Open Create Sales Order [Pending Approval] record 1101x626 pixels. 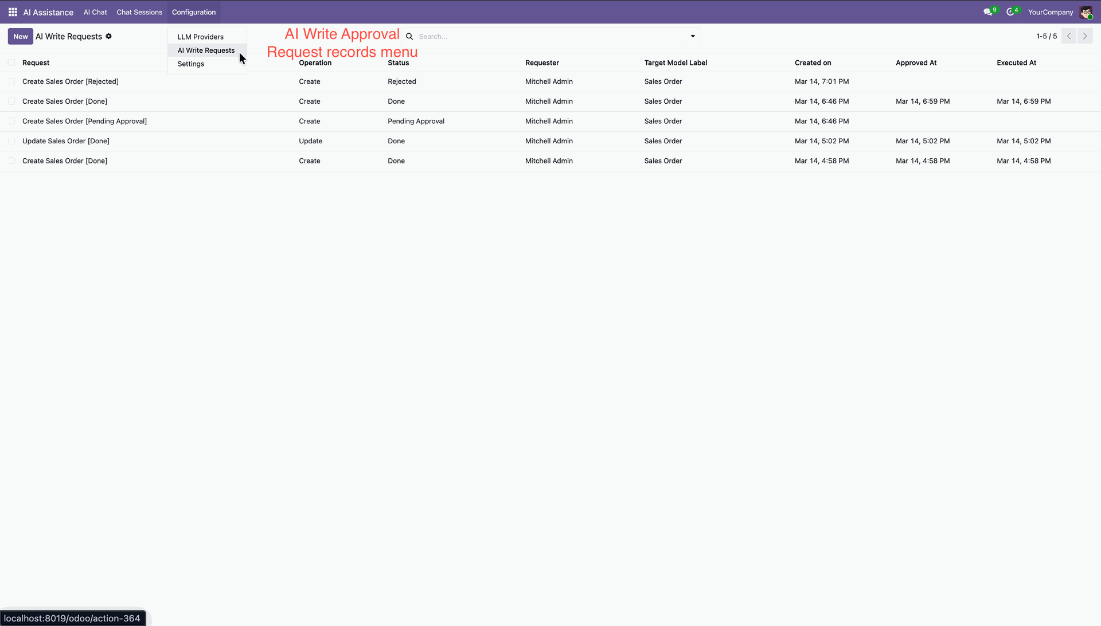pyautogui.click(x=84, y=121)
